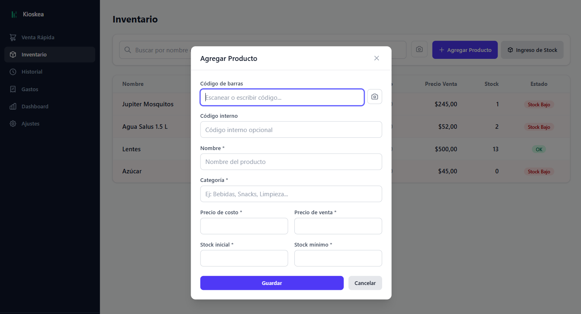Focus the Código interno optional field
The height and width of the screenshot is (314, 581).
pos(291,129)
